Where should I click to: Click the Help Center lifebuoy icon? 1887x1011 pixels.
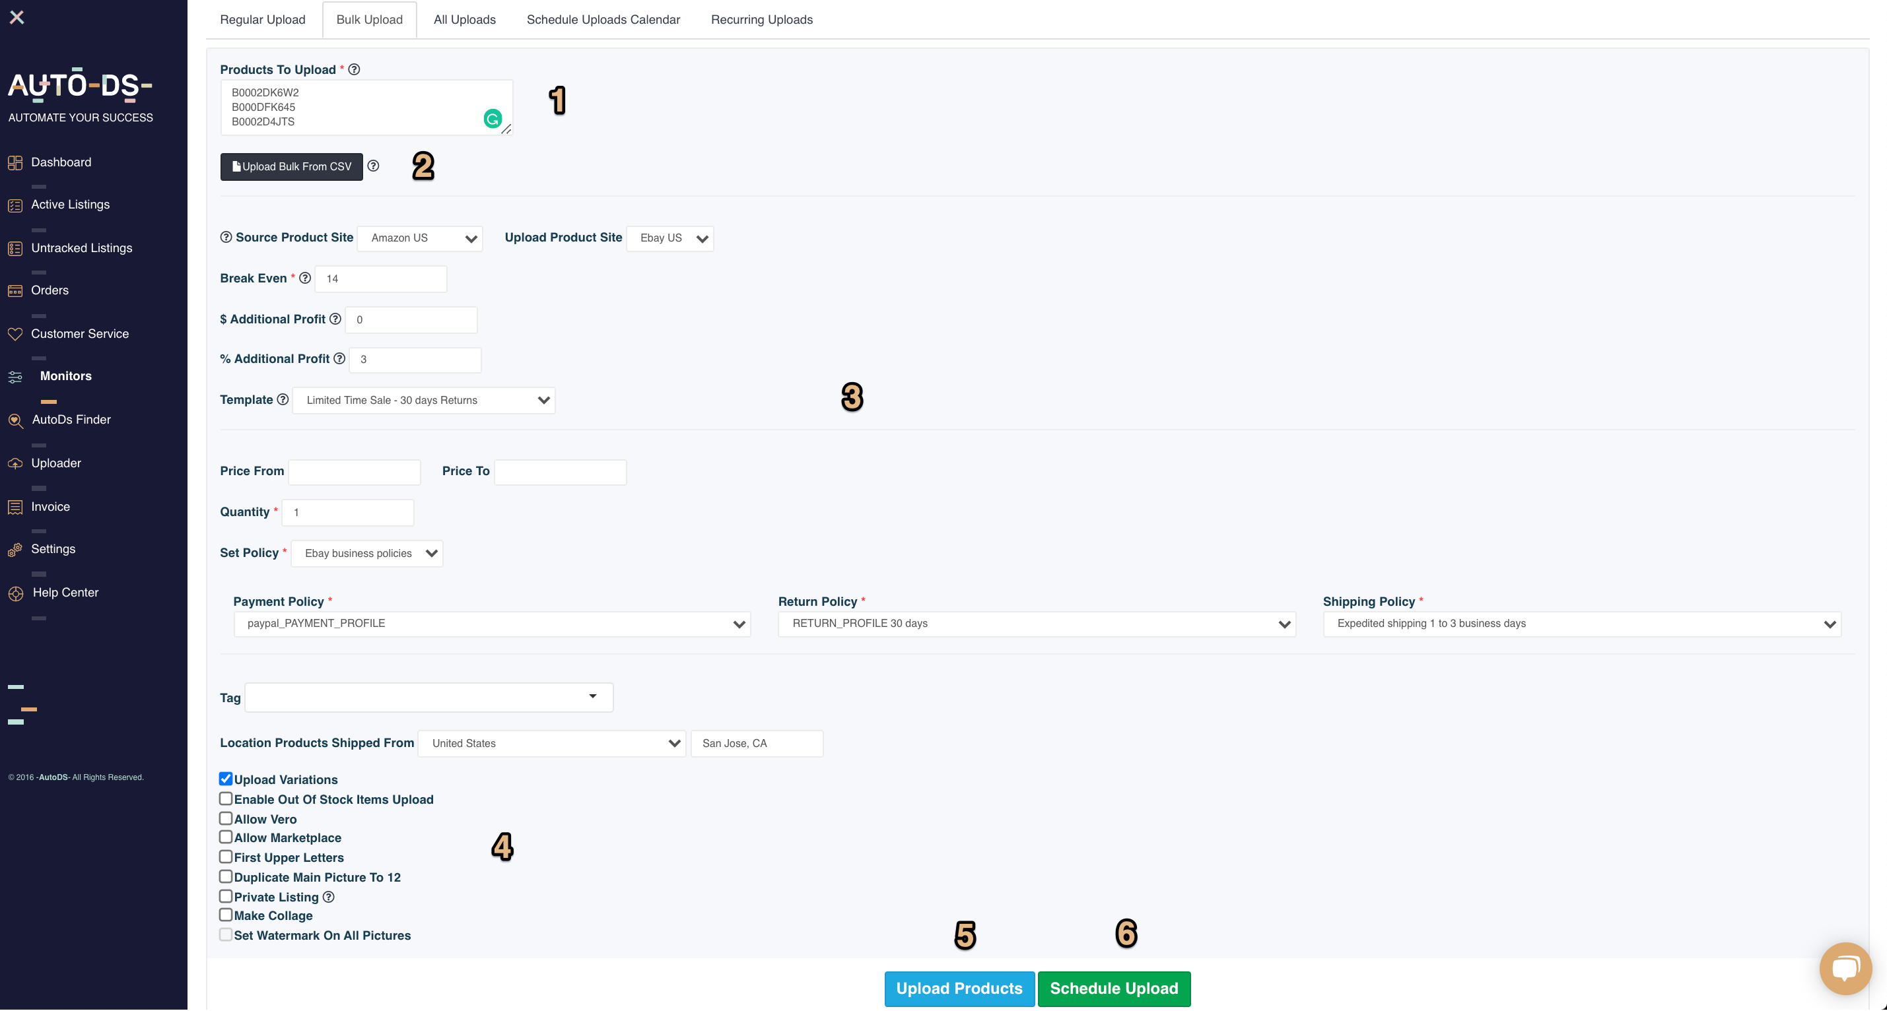pos(15,594)
